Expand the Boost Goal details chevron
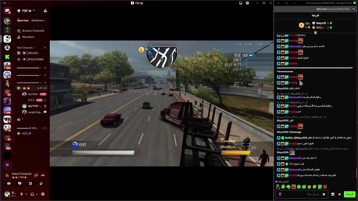The width and height of the screenshot is (358, 201). pyautogui.click(x=45, y=20)
